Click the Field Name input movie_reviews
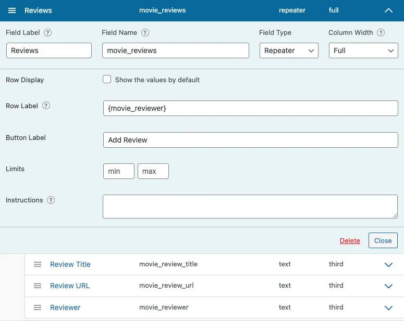Viewport: 404px width, 321px height. [x=176, y=50]
